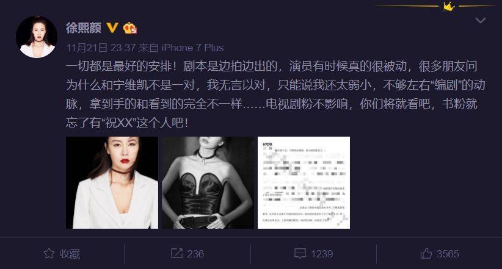The image size is (502, 269).
Task: Click the repost share icon
Action: point(176,253)
